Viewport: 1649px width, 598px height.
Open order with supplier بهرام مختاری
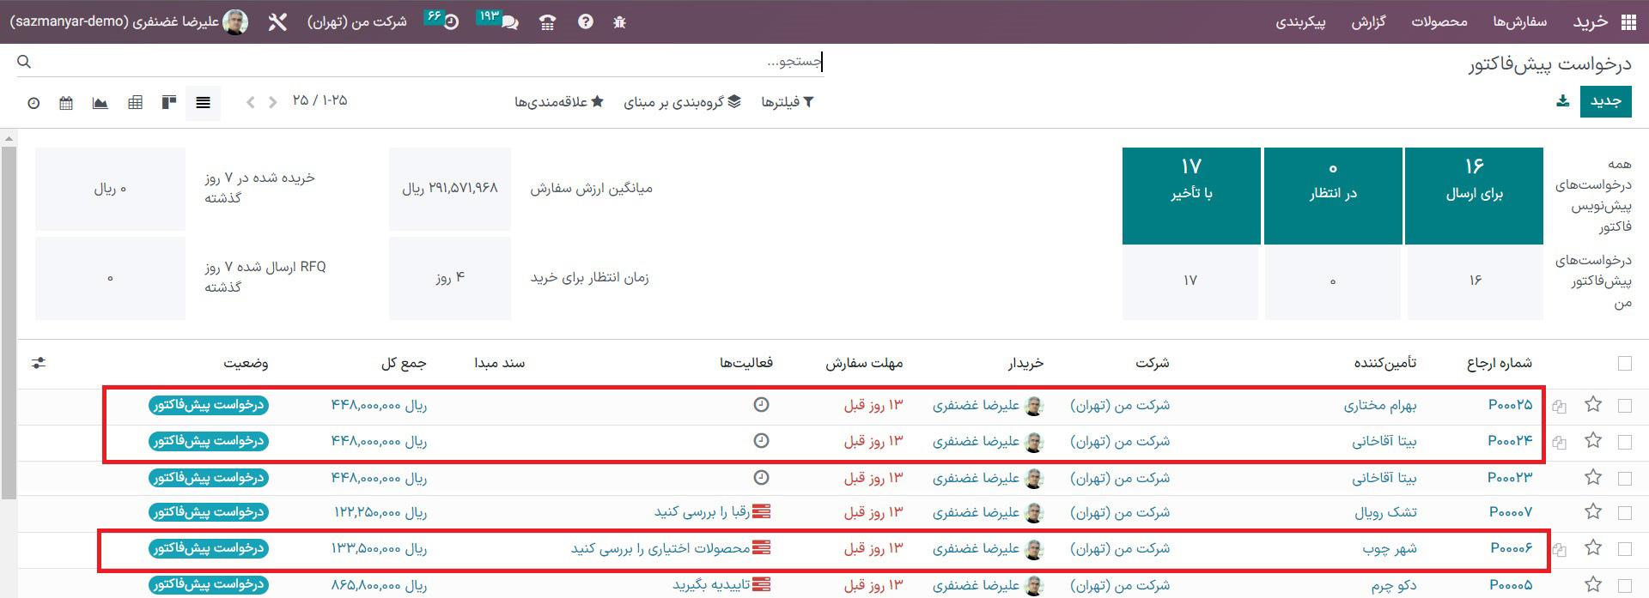click(x=1380, y=405)
